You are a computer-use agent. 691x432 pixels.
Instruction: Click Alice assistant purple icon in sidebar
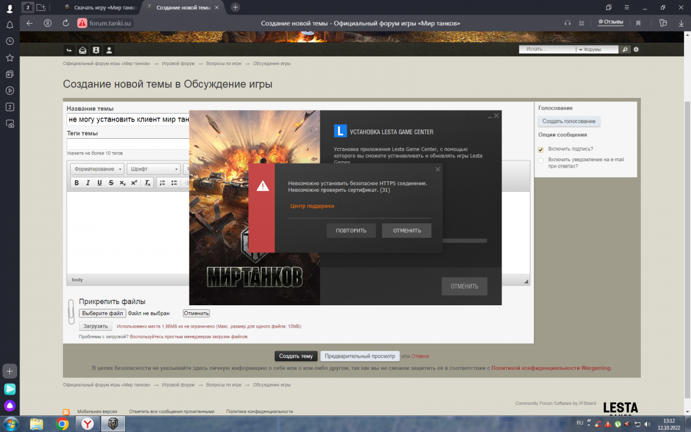pyautogui.click(x=10, y=406)
